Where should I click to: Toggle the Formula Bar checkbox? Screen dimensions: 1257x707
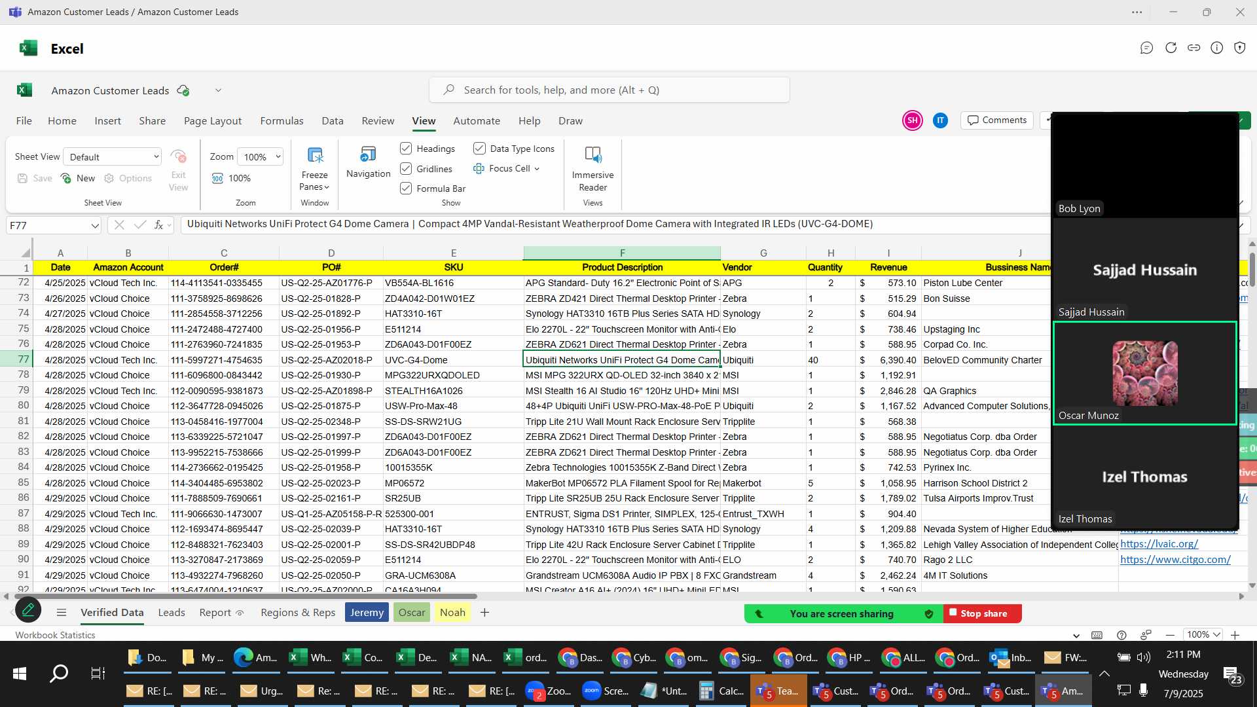coord(406,189)
